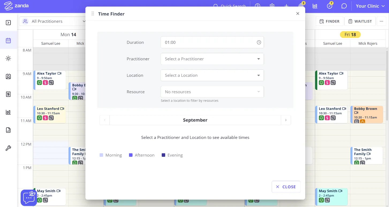Grab the Time Finder dialog drag handle

[x=93, y=14]
